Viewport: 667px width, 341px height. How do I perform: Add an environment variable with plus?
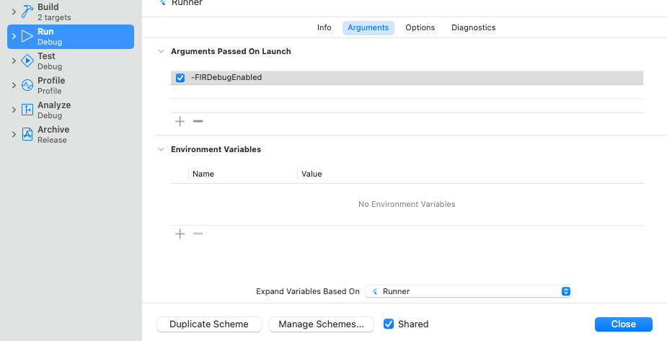point(180,234)
